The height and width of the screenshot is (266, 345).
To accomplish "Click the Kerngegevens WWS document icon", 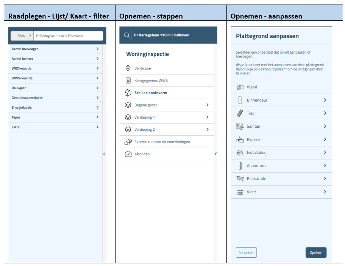I will (x=128, y=80).
